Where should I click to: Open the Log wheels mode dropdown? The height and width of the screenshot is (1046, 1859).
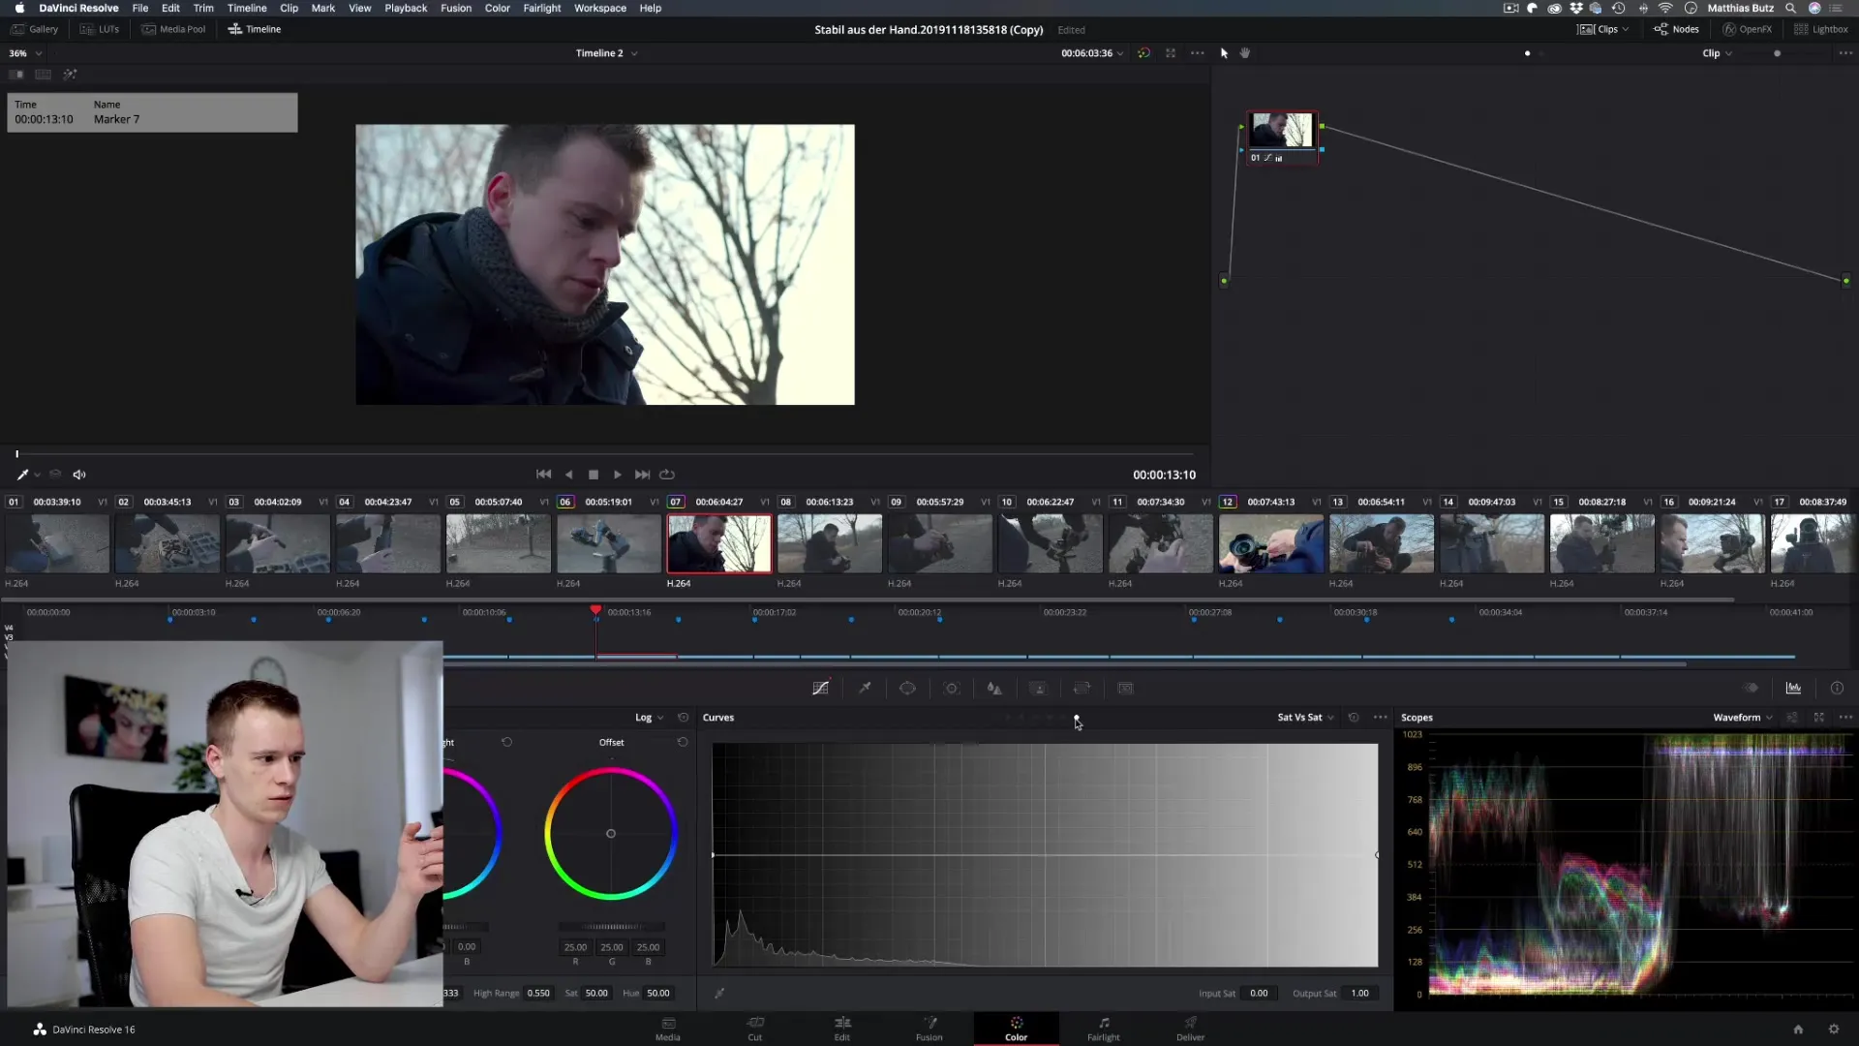pyautogui.click(x=650, y=718)
